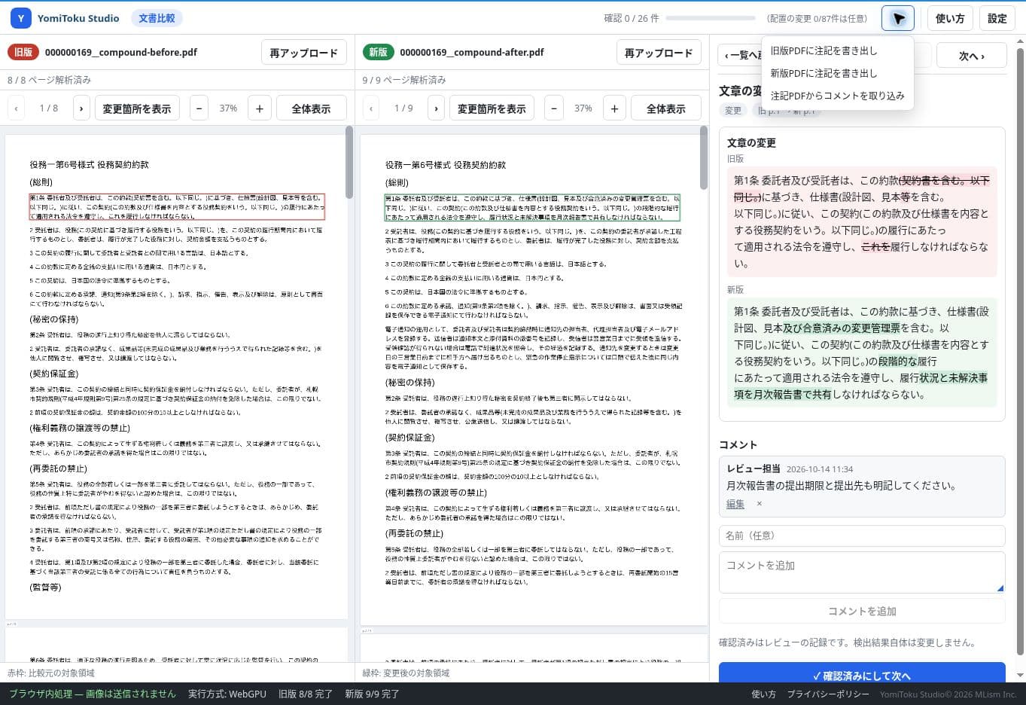1026x705 pixels.
Task: Go to previous page in old version viewer
Action: click(x=16, y=108)
